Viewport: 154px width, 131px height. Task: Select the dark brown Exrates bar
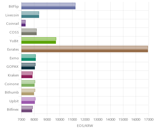[x=85, y=51]
